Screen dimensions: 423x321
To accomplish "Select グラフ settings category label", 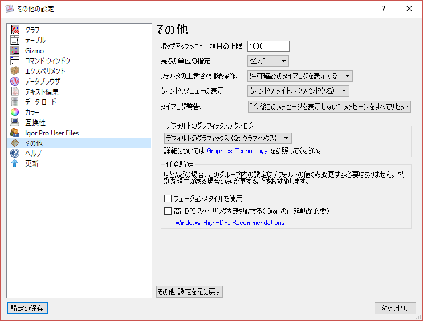I will 32,30.
